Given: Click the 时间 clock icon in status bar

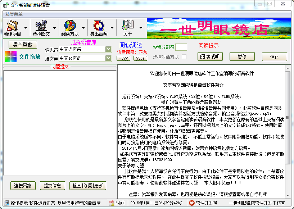Looking at the screenshot, I should pyautogui.click(x=111, y=203).
